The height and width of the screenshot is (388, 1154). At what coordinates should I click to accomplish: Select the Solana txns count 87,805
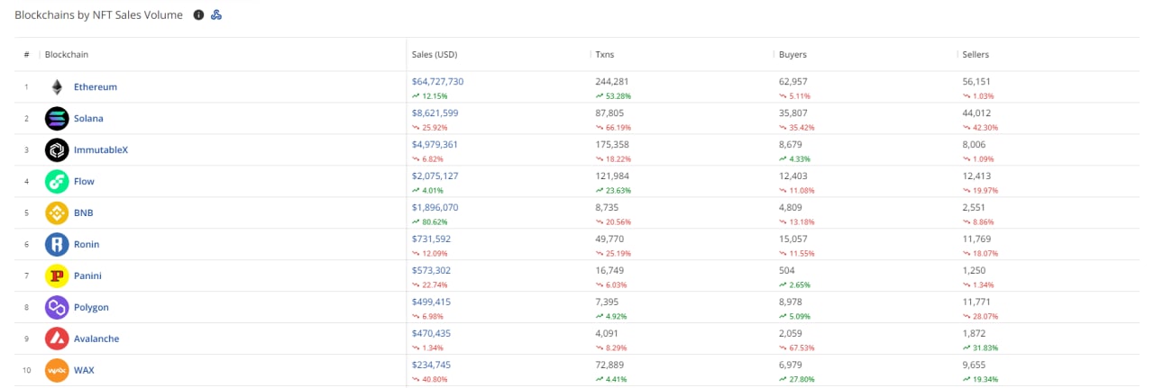609,113
